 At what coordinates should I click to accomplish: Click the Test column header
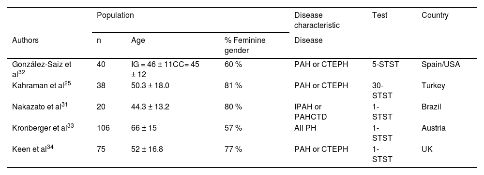pyautogui.click(x=379, y=15)
